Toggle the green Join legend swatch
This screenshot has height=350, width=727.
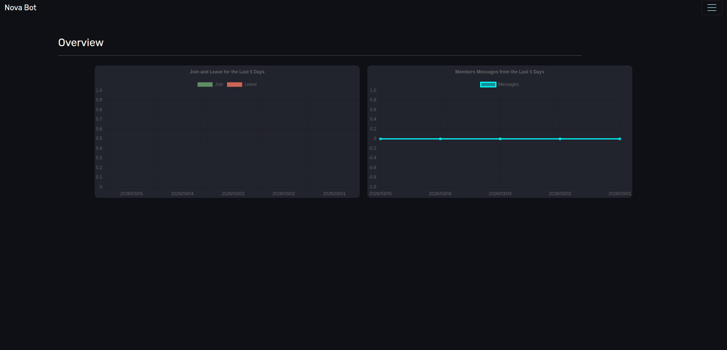click(205, 84)
